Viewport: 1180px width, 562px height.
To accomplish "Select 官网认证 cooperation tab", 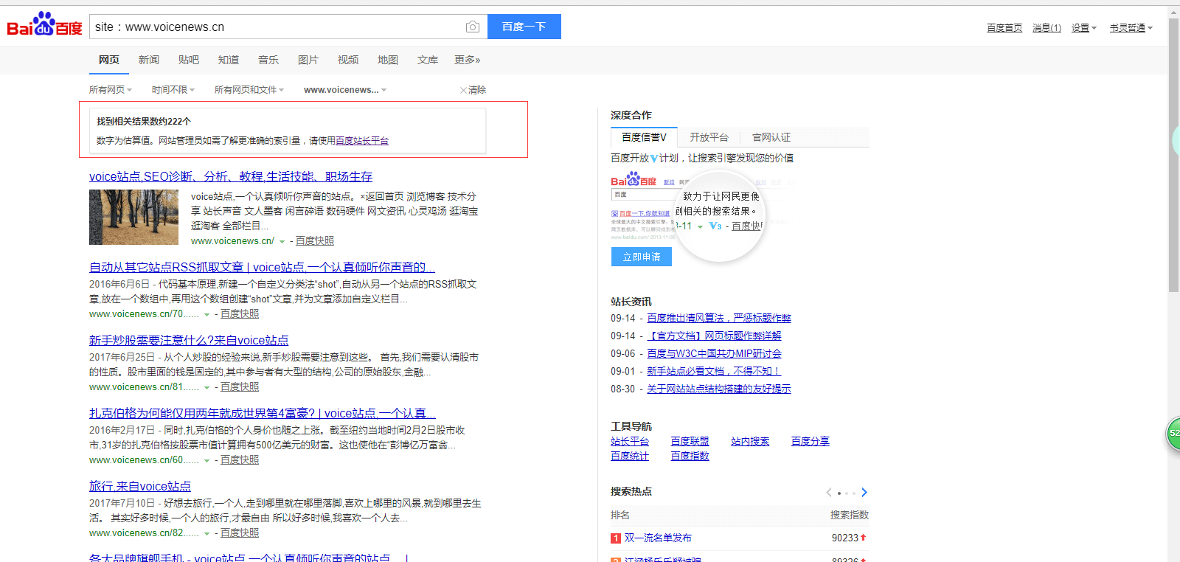I will click(x=771, y=137).
